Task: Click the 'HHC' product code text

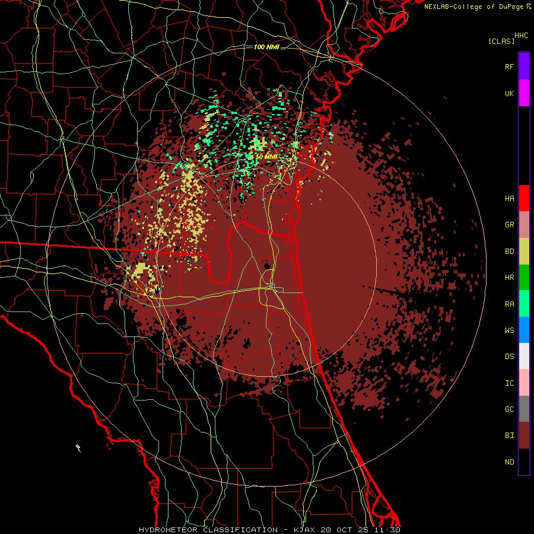Action: tap(522, 36)
